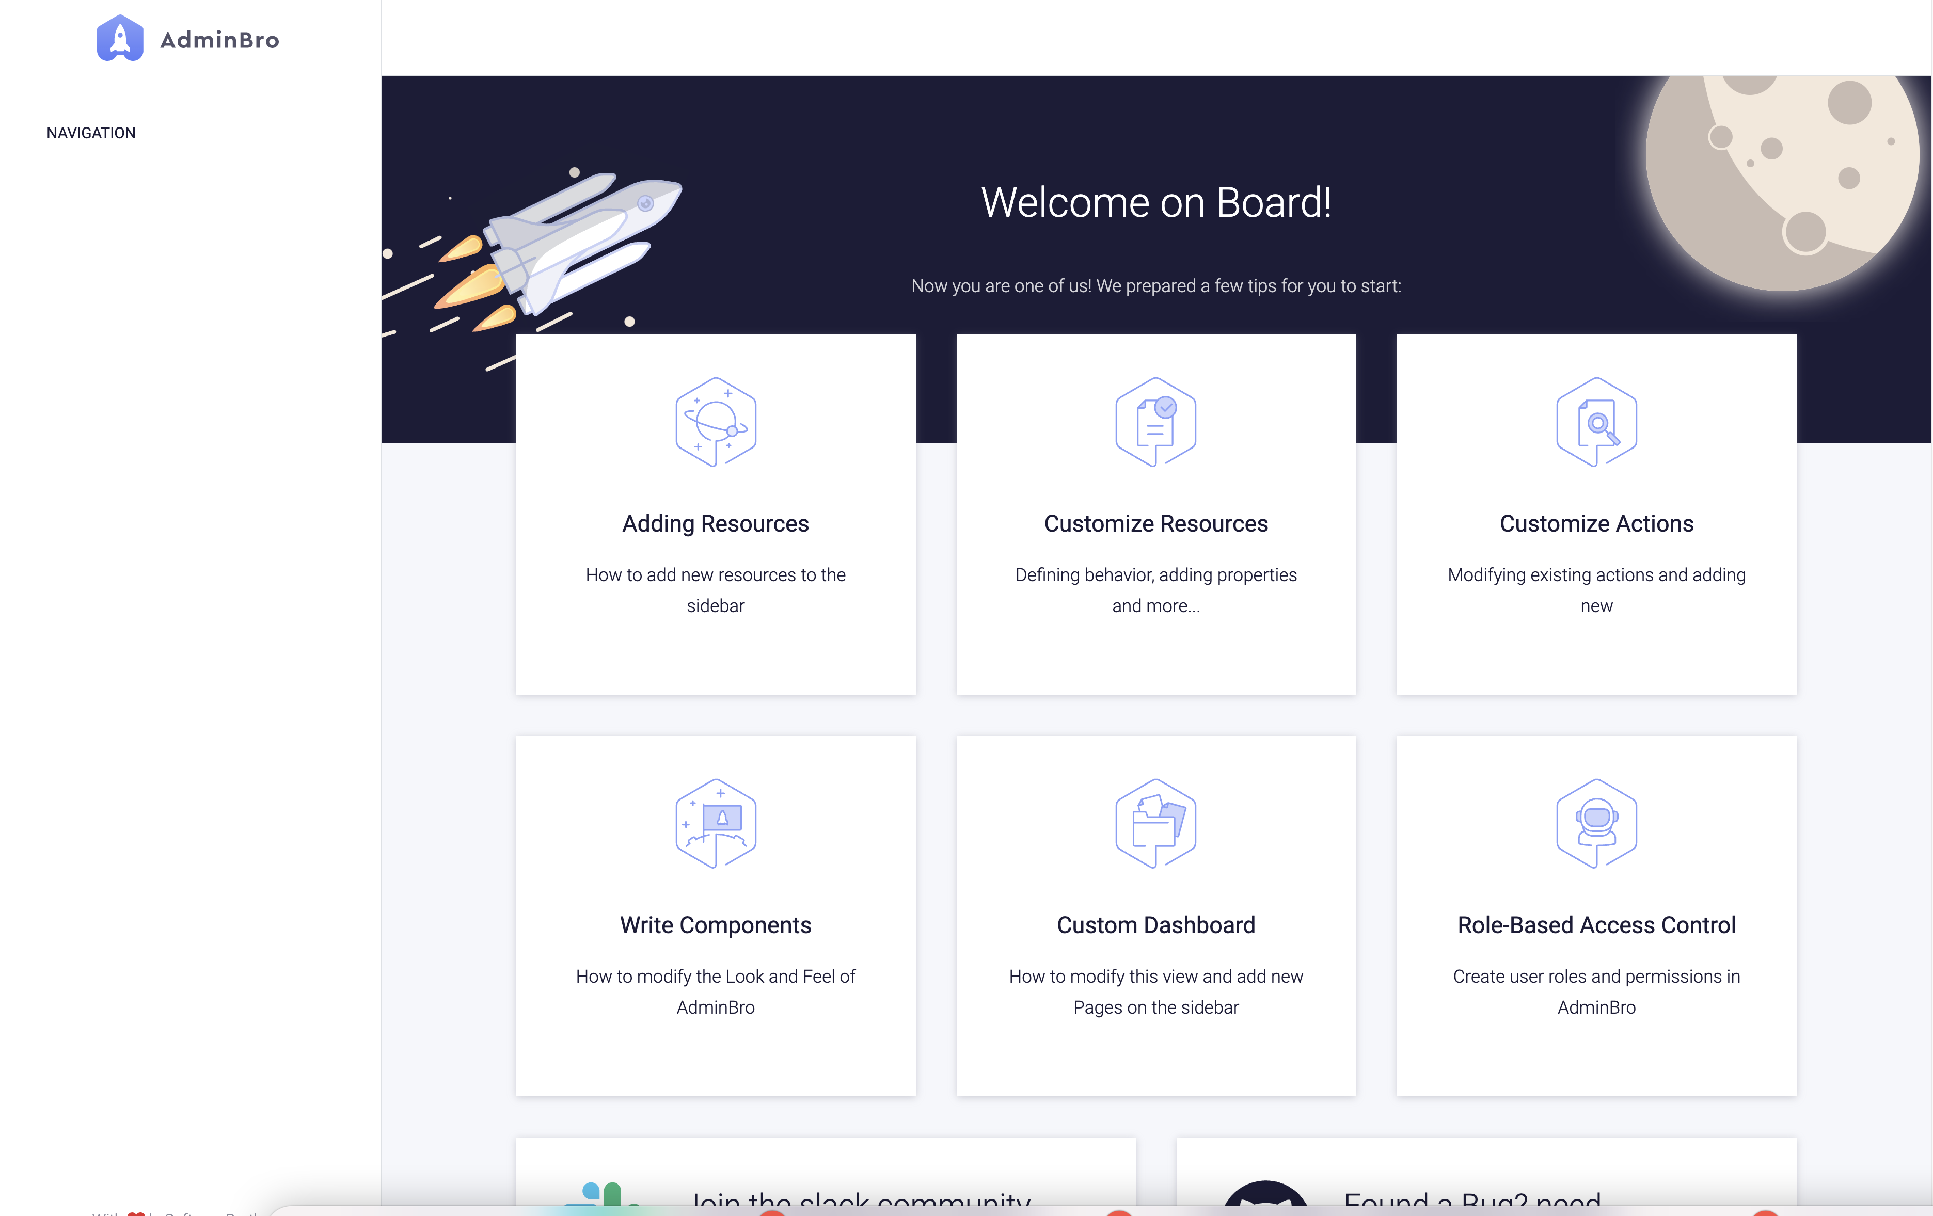The image size is (1933, 1216).
Task: Open the Role-Based Access Control title
Action: click(x=1596, y=924)
